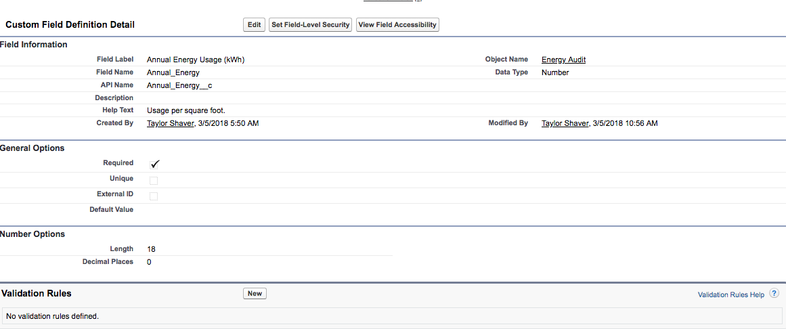Click the Length value 18
The image size is (786, 329).
pos(151,249)
